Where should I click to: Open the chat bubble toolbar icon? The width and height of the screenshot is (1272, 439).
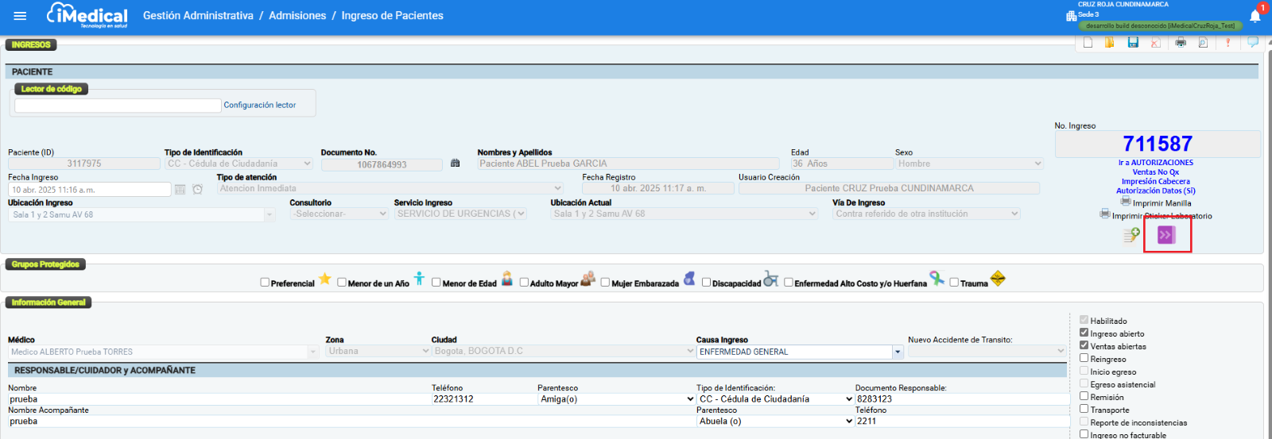pyautogui.click(x=1253, y=42)
